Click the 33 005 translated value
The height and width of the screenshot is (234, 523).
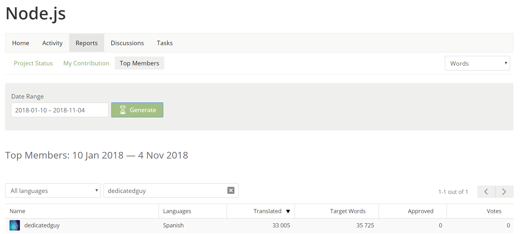(281, 225)
